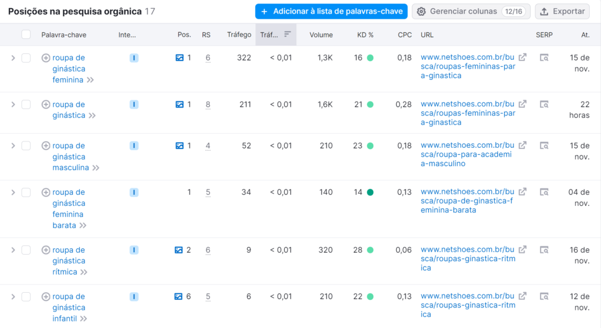The image size is (601, 328).
Task: Click add icon beside roupa de ginástica rítmica
Action: 46,250
